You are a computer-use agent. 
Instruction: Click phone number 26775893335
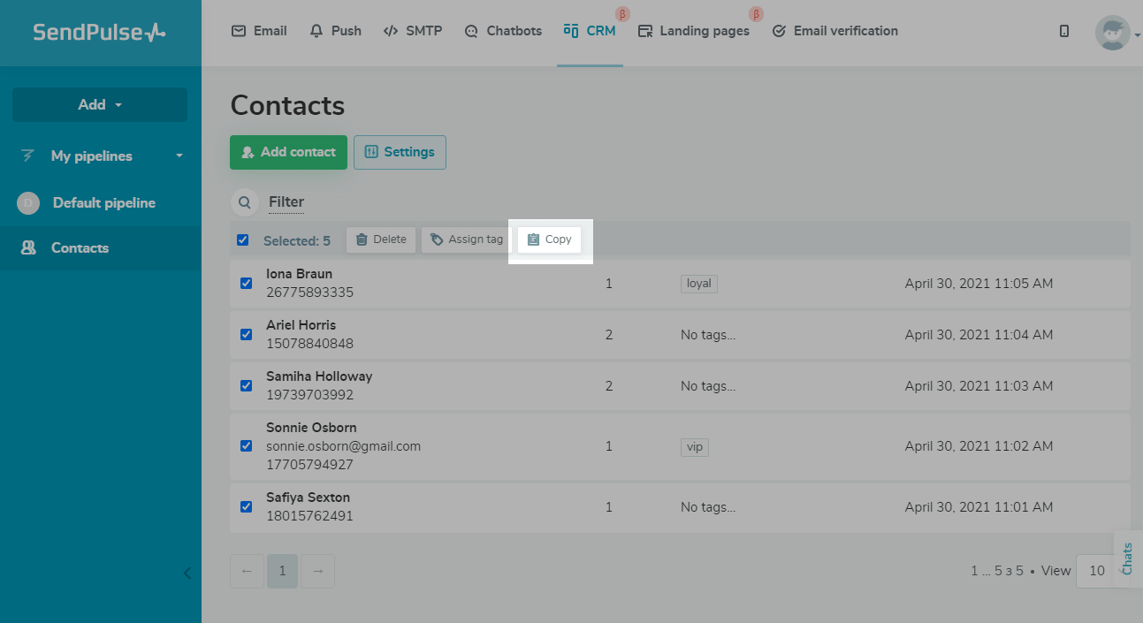[310, 293]
